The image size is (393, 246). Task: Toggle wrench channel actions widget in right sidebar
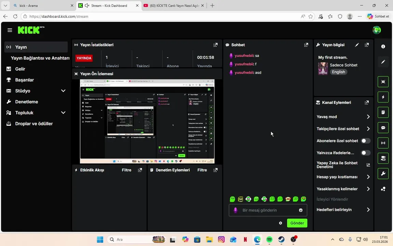tap(383, 174)
